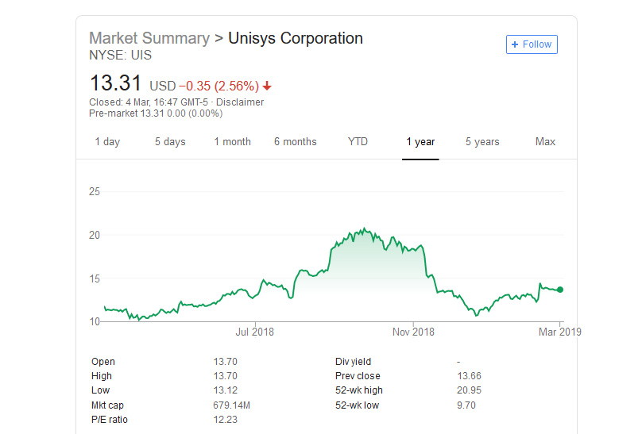Open the Disclaimer link
The height and width of the screenshot is (434, 642).
click(240, 102)
